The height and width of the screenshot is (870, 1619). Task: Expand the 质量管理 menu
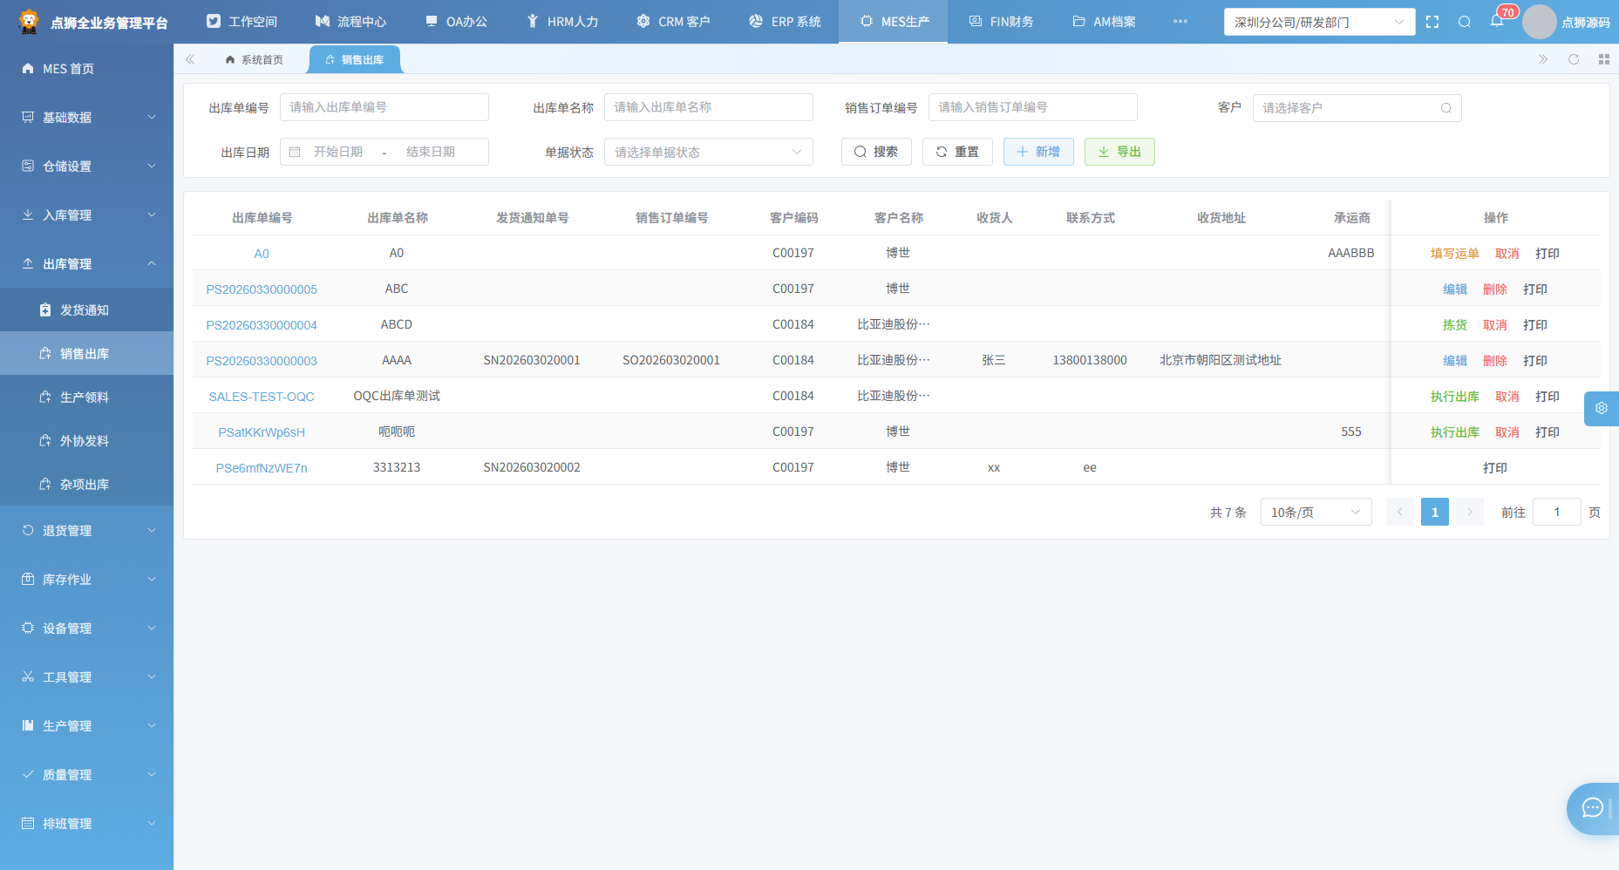tap(87, 774)
